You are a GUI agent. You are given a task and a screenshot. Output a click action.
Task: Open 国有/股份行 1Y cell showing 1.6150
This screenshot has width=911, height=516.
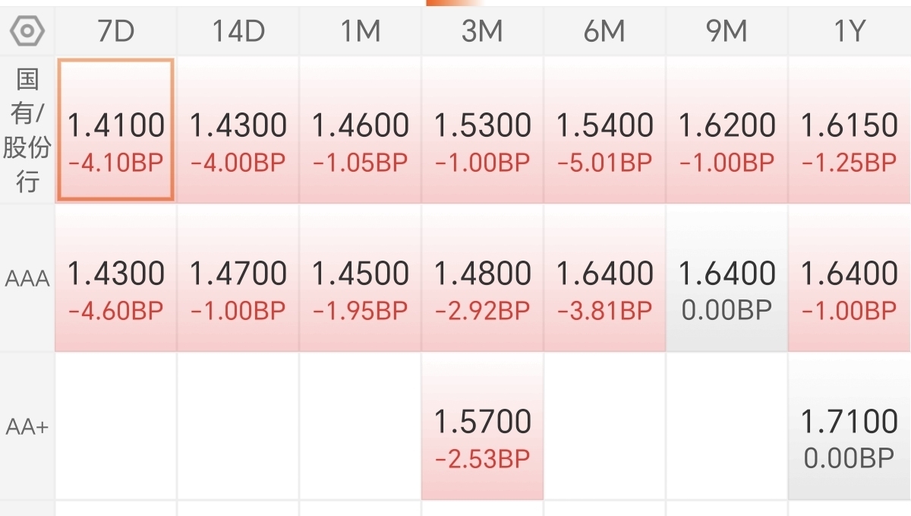tap(850, 130)
